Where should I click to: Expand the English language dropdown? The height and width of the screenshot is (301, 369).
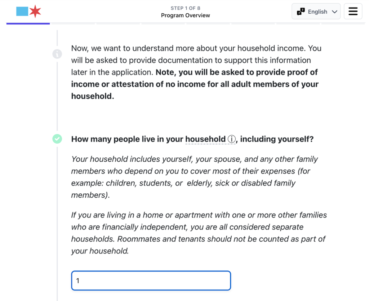[x=316, y=12]
